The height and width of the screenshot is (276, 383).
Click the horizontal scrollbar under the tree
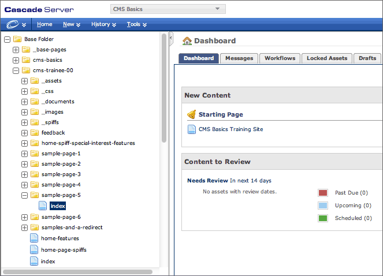[x=77, y=271]
